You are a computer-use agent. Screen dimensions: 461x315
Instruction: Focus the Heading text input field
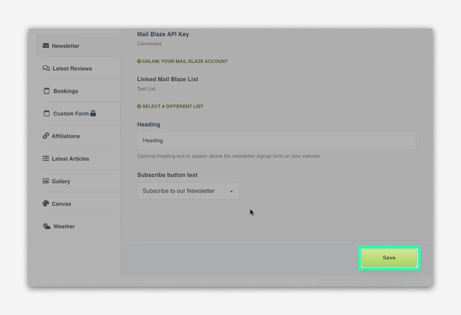(x=277, y=140)
